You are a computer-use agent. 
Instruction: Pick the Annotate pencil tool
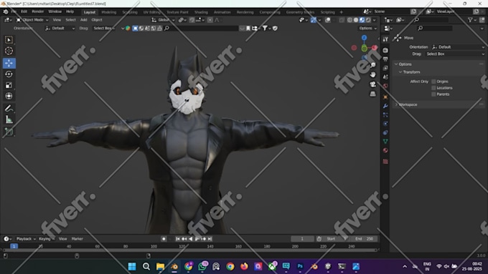point(9,108)
